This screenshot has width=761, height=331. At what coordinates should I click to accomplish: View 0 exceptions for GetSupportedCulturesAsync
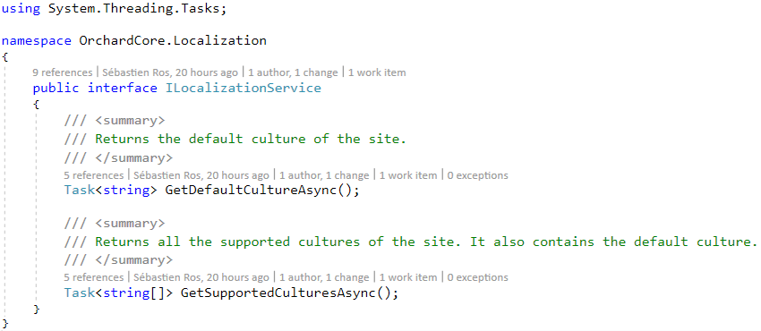pos(477,277)
